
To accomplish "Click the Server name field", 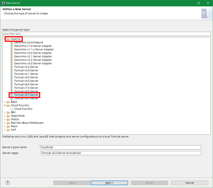I will click(x=121, y=153).
